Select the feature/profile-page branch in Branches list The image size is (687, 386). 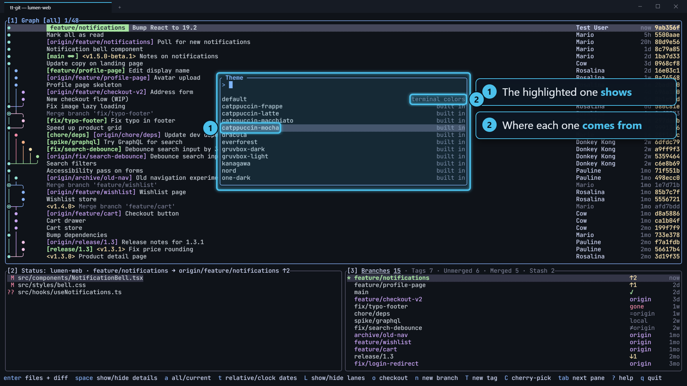point(513,285)
